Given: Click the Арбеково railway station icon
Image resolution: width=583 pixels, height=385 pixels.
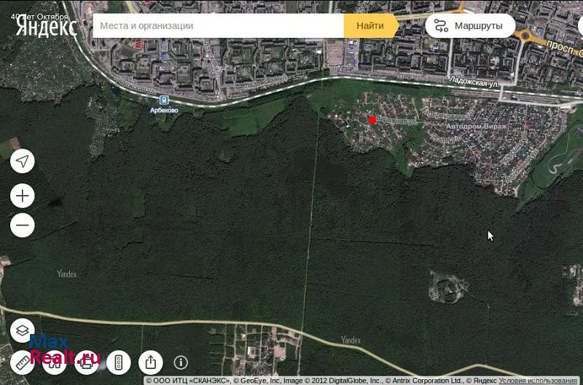Looking at the screenshot, I should (x=164, y=100).
